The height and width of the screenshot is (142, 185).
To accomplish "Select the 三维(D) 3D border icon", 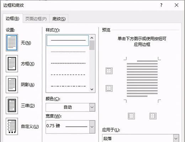I will click(12, 105).
